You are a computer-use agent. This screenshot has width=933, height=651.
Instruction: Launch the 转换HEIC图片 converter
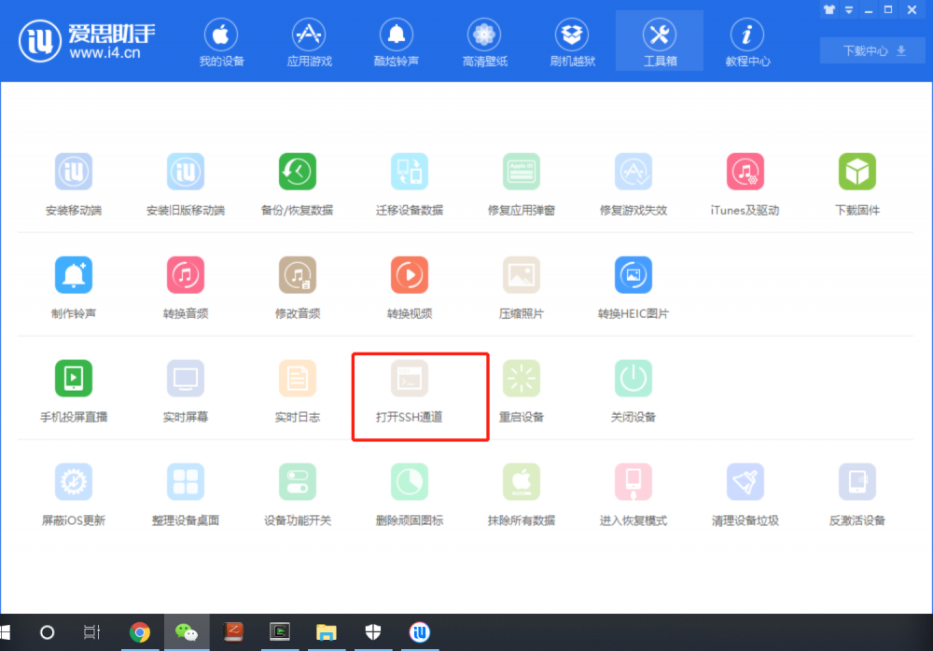point(633,275)
